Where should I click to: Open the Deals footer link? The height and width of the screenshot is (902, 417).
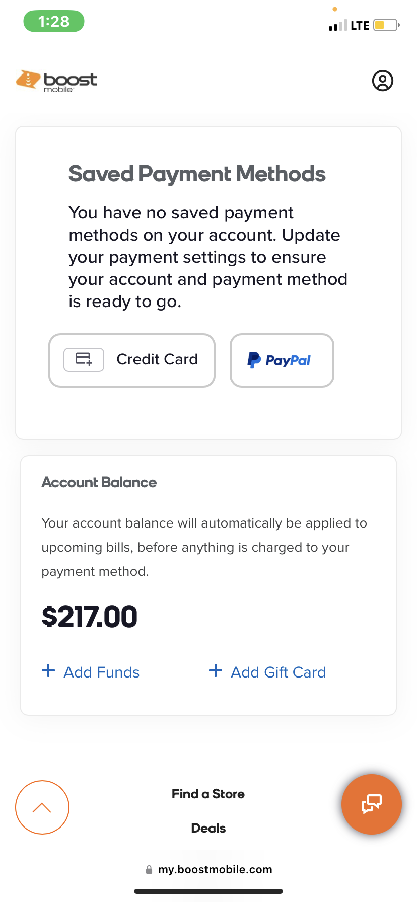click(x=208, y=828)
